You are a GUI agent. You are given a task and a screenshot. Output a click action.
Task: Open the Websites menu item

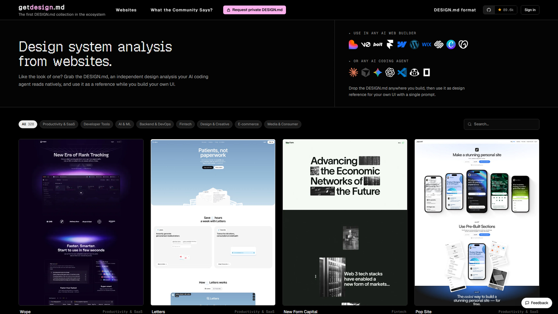point(126,10)
